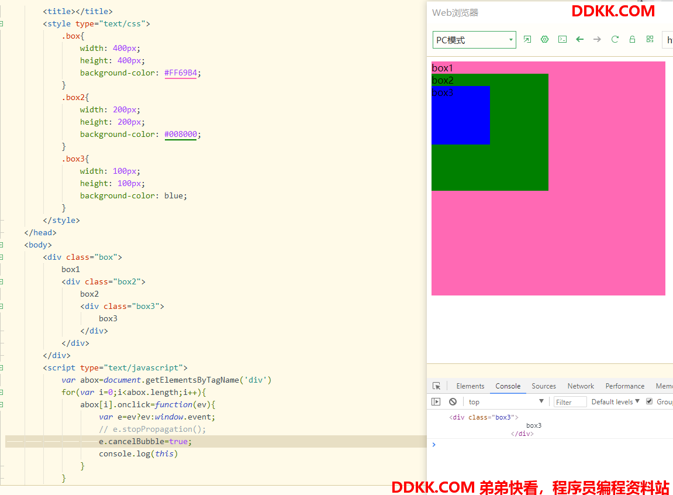Click the blue box3 square in preview

tap(461, 115)
